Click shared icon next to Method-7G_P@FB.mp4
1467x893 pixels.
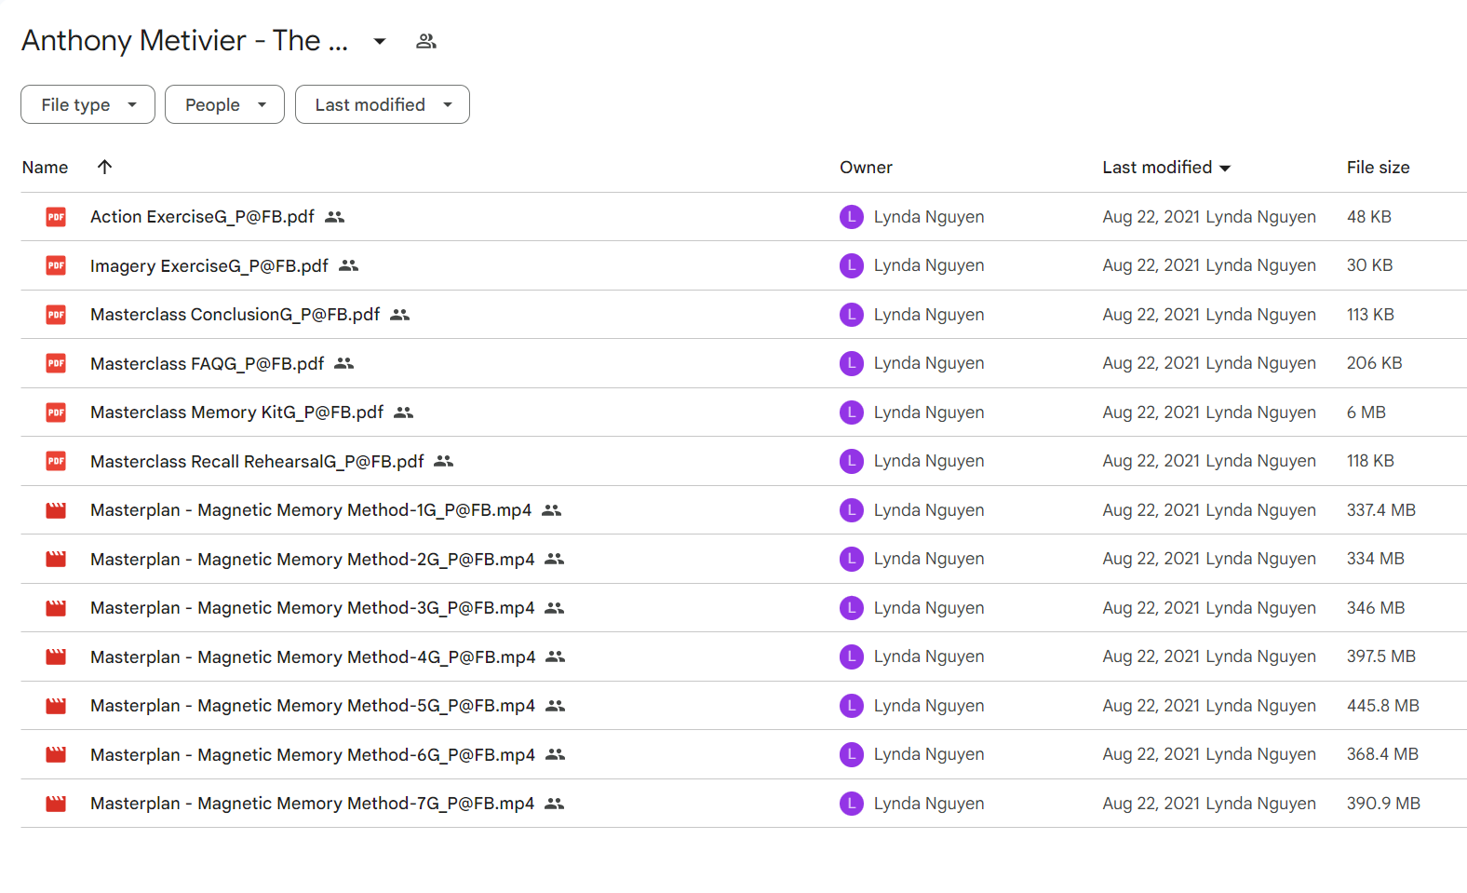click(x=555, y=804)
